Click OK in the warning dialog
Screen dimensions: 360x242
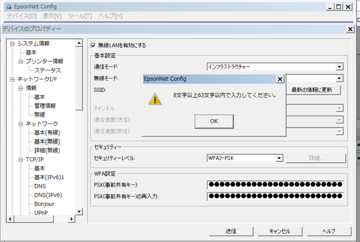[x=214, y=121]
